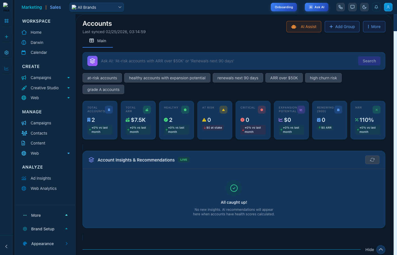Click the grid apps icon in left rail
The height and width of the screenshot is (255, 397).
[x=7, y=21]
